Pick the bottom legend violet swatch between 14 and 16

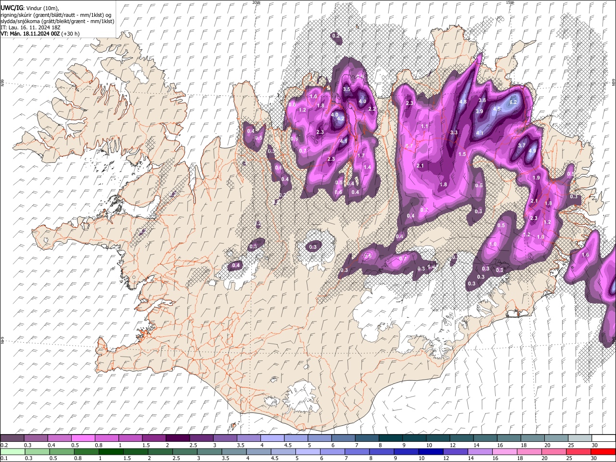[481, 451]
